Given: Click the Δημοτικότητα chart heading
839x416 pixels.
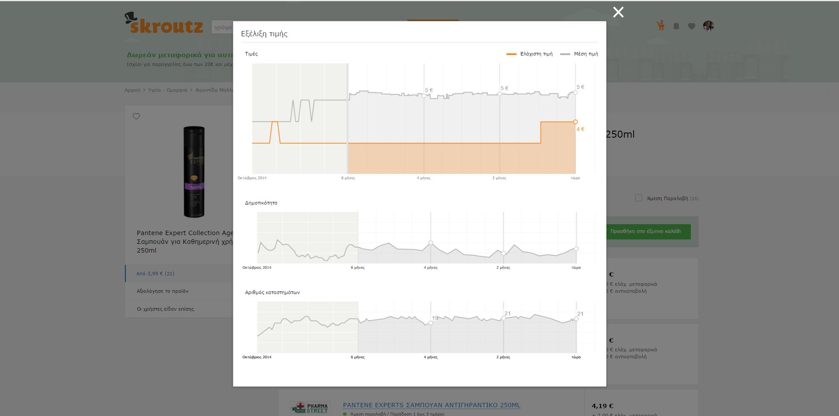Looking at the screenshot, I should pos(261,203).
